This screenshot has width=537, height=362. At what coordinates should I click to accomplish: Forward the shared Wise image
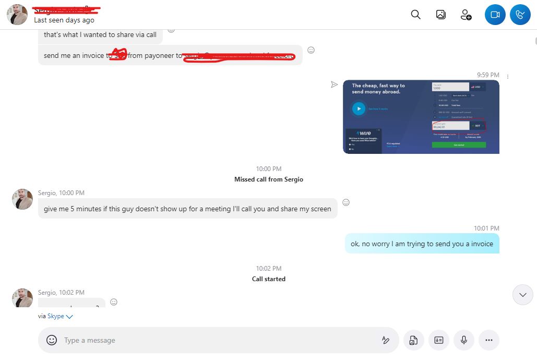coord(334,85)
